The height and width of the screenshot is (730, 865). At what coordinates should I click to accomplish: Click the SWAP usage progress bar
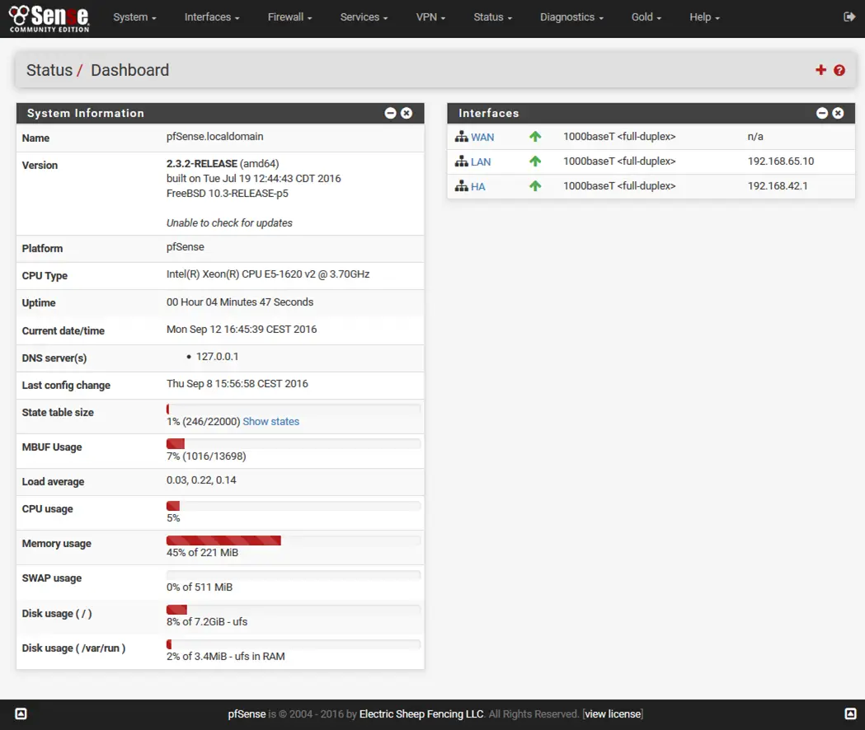tap(294, 575)
